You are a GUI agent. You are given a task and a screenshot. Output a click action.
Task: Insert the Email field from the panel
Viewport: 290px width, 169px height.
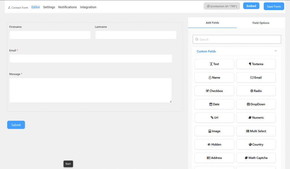pyautogui.click(x=256, y=77)
